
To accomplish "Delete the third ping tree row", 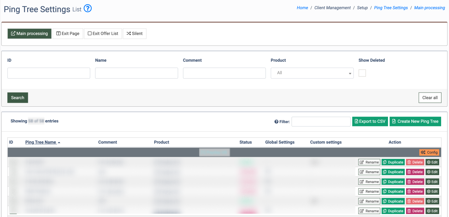I will tap(415, 182).
